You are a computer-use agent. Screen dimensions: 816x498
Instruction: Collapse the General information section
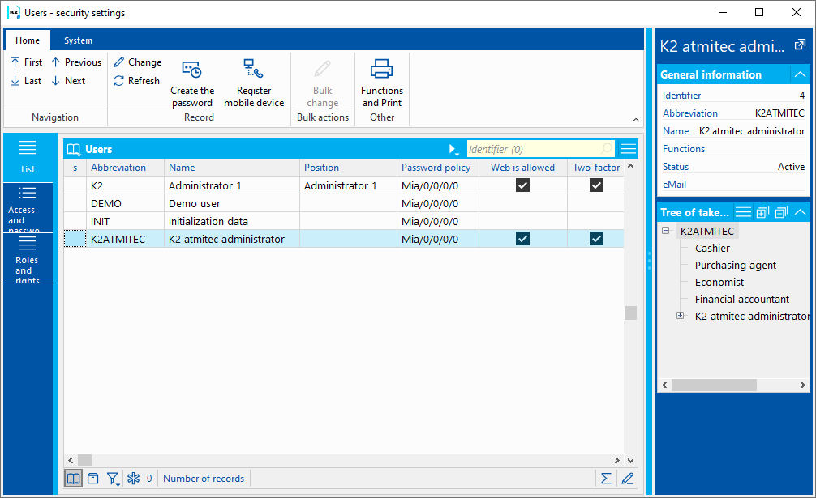pos(800,74)
